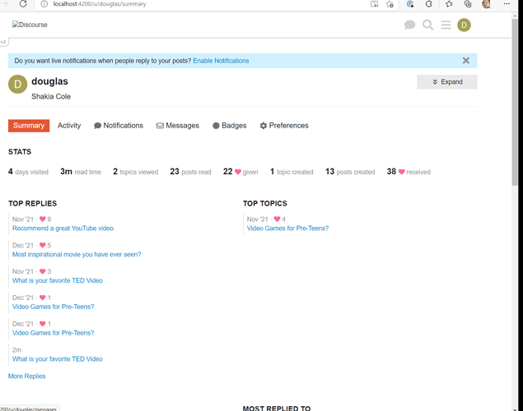This screenshot has height=411, width=523.
Task: Open browser Collections icon
Action: (x=468, y=4)
